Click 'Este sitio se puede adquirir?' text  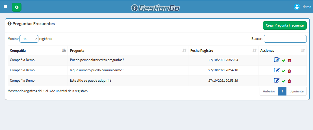click(91, 81)
